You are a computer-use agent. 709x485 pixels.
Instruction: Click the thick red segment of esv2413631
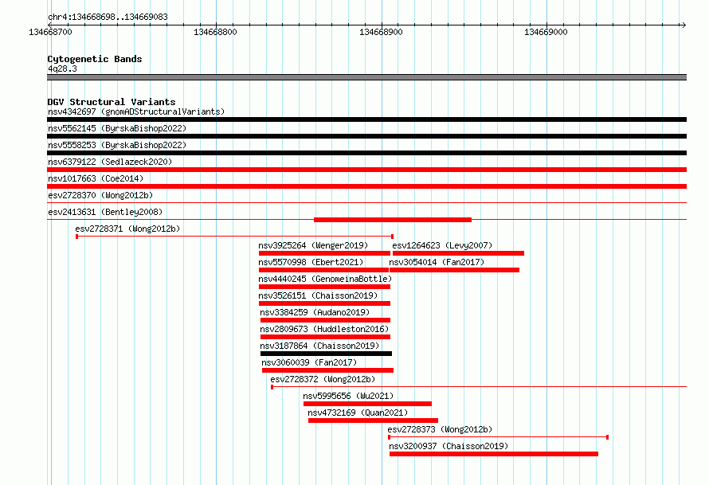click(x=393, y=220)
